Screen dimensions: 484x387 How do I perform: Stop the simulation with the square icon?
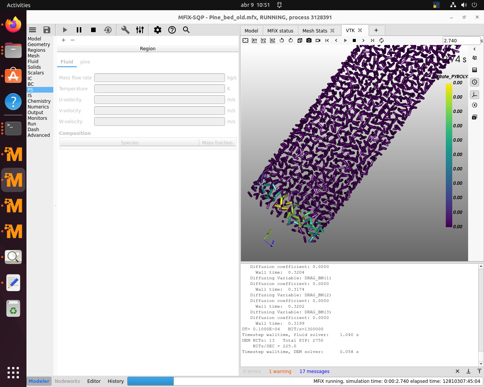93,30
